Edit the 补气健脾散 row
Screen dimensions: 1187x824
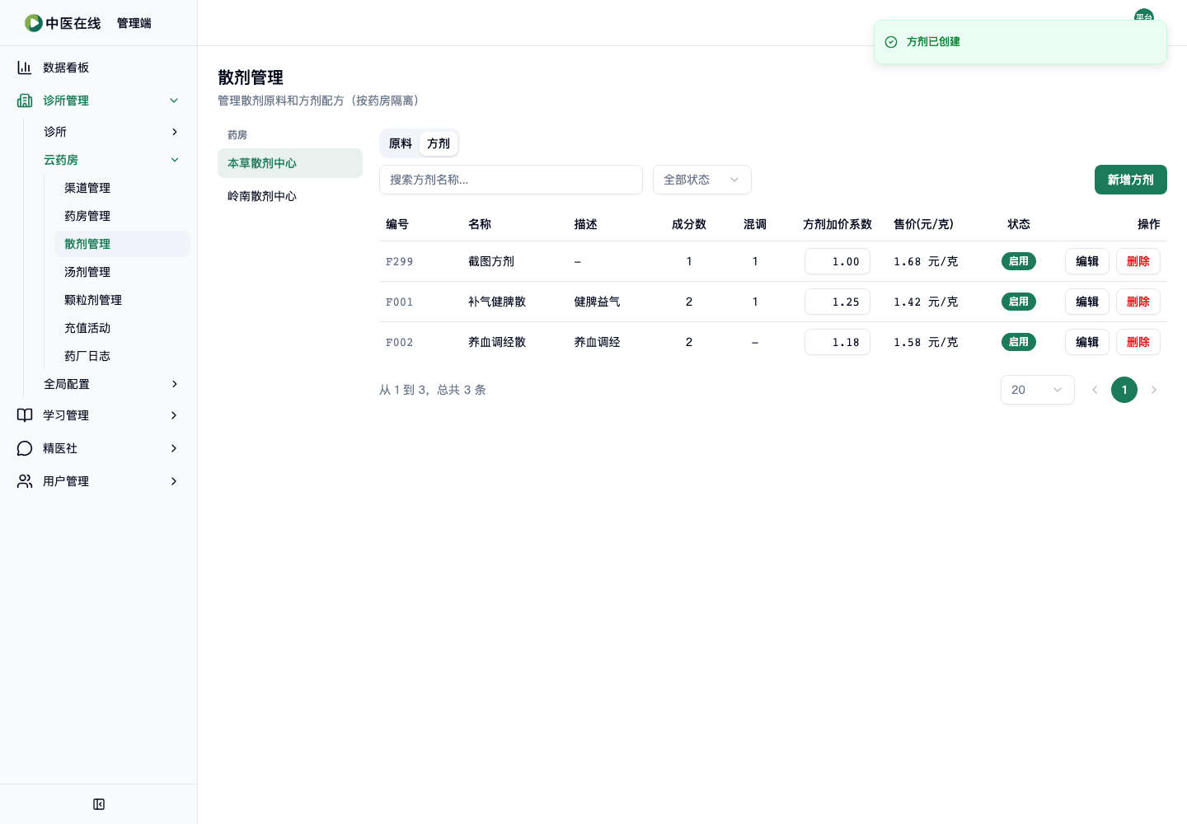click(x=1087, y=302)
